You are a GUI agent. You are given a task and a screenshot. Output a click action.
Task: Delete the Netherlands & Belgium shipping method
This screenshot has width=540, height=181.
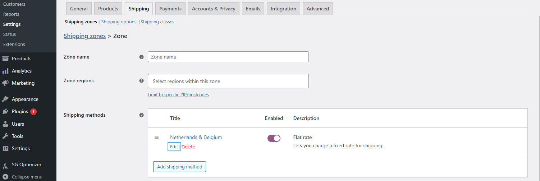[x=188, y=147]
